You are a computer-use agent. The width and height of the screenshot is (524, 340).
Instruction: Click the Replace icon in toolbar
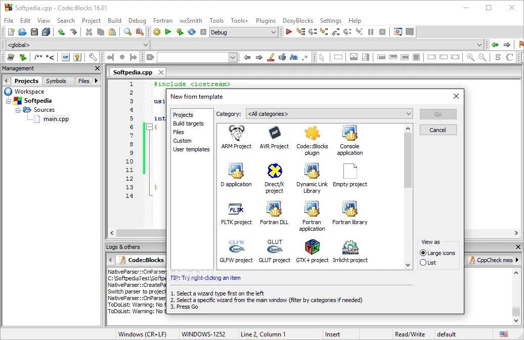[140, 32]
